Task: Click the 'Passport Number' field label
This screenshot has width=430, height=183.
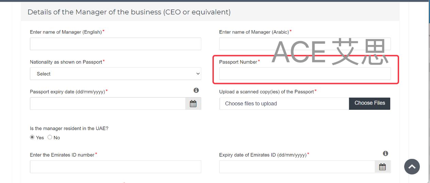Action: click(238, 62)
